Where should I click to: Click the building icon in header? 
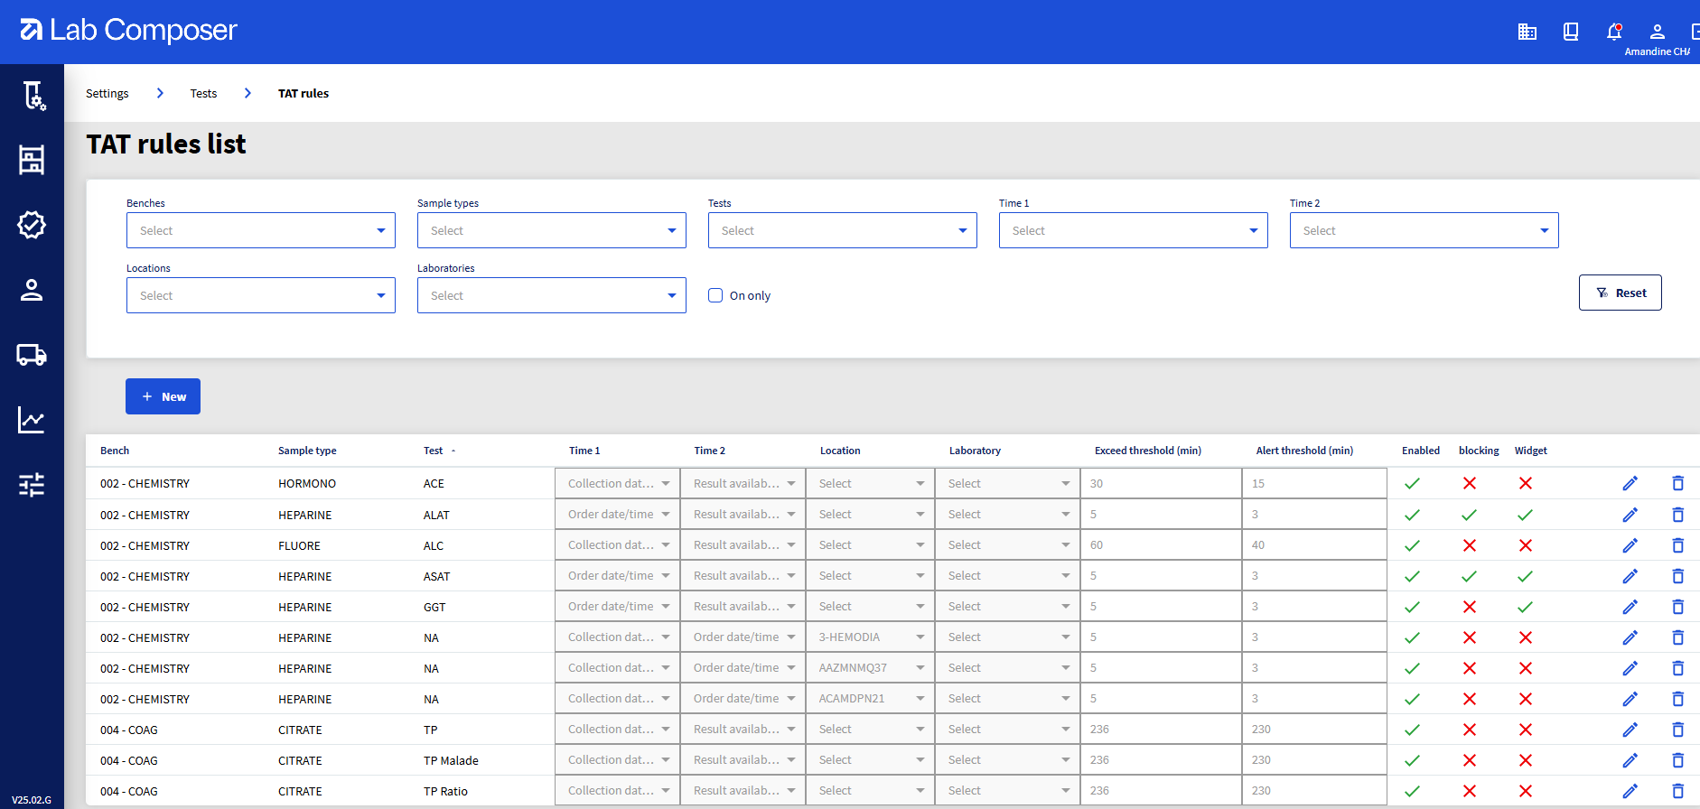click(x=1527, y=32)
